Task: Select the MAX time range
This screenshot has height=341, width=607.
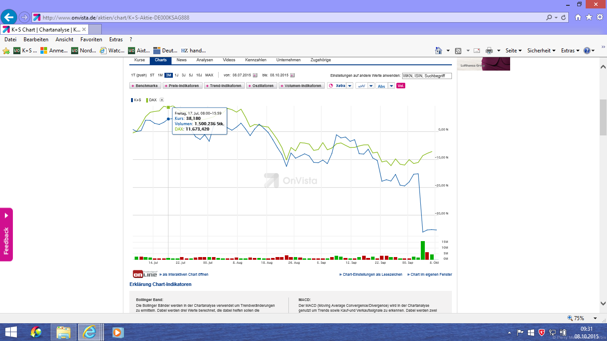Action: click(x=209, y=75)
